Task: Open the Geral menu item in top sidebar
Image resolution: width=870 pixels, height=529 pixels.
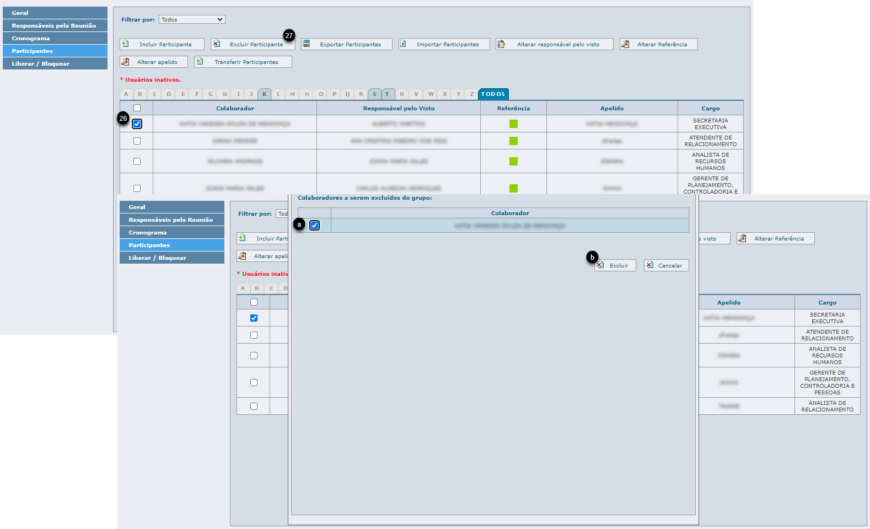Action: 55,13
